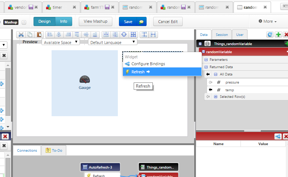Click the View Mashup button
The height and width of the screenshot is (177, 288).
[x=95, y=21]
